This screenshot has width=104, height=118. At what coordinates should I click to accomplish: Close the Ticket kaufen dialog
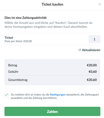100,4
